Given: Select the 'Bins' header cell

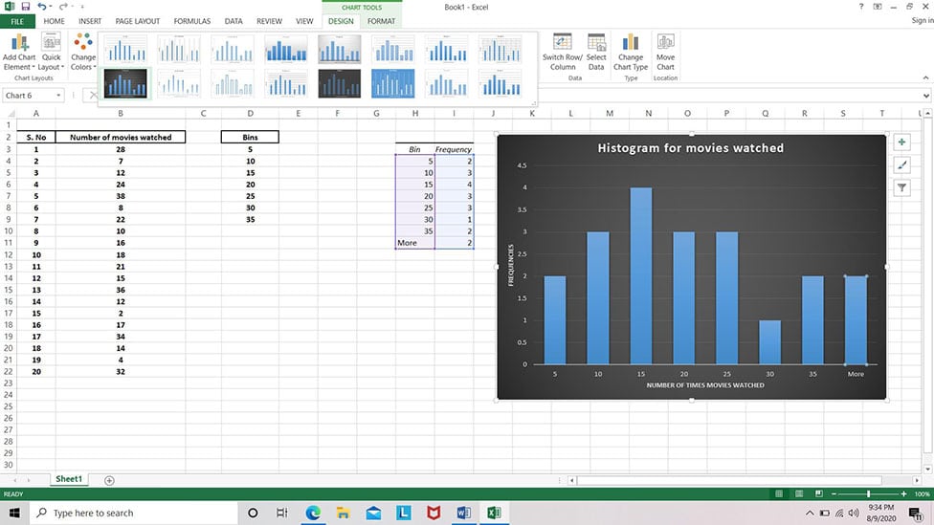Looking at the screenshot, I should 250,138.
